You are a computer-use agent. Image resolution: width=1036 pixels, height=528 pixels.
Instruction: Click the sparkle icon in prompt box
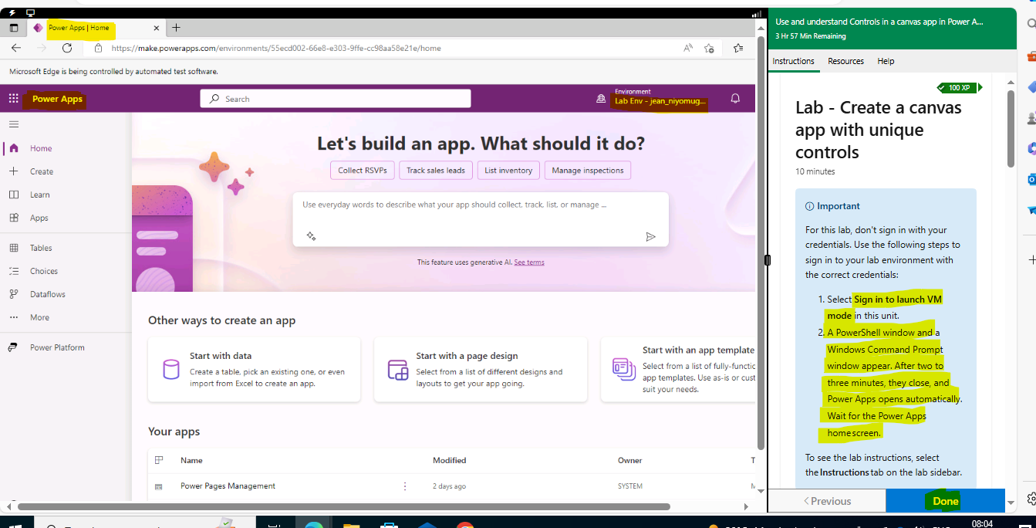tap(311, 236)
